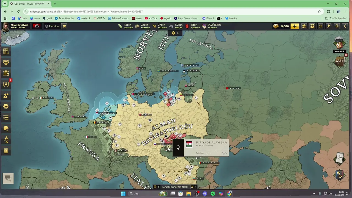Reload the Call of War page
Image resolution: width=352 pixels, height=198 pixels.
pos(18,12)
